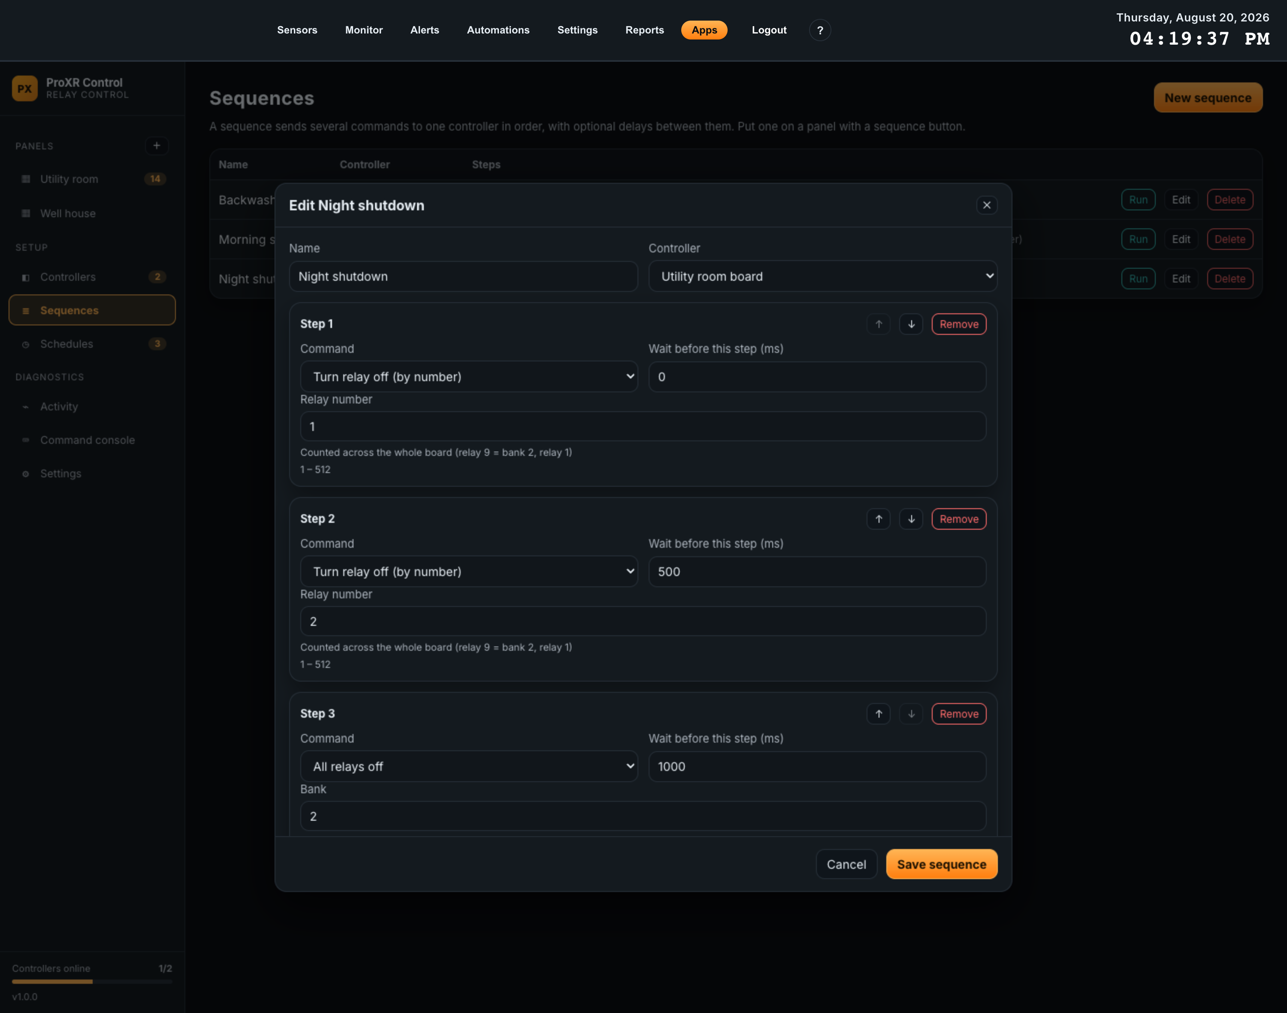The height and width of the screenshot is (1013, 1287).
Task: Open the Step 3 Command dropdown
Action: click(x=469, y=766)
